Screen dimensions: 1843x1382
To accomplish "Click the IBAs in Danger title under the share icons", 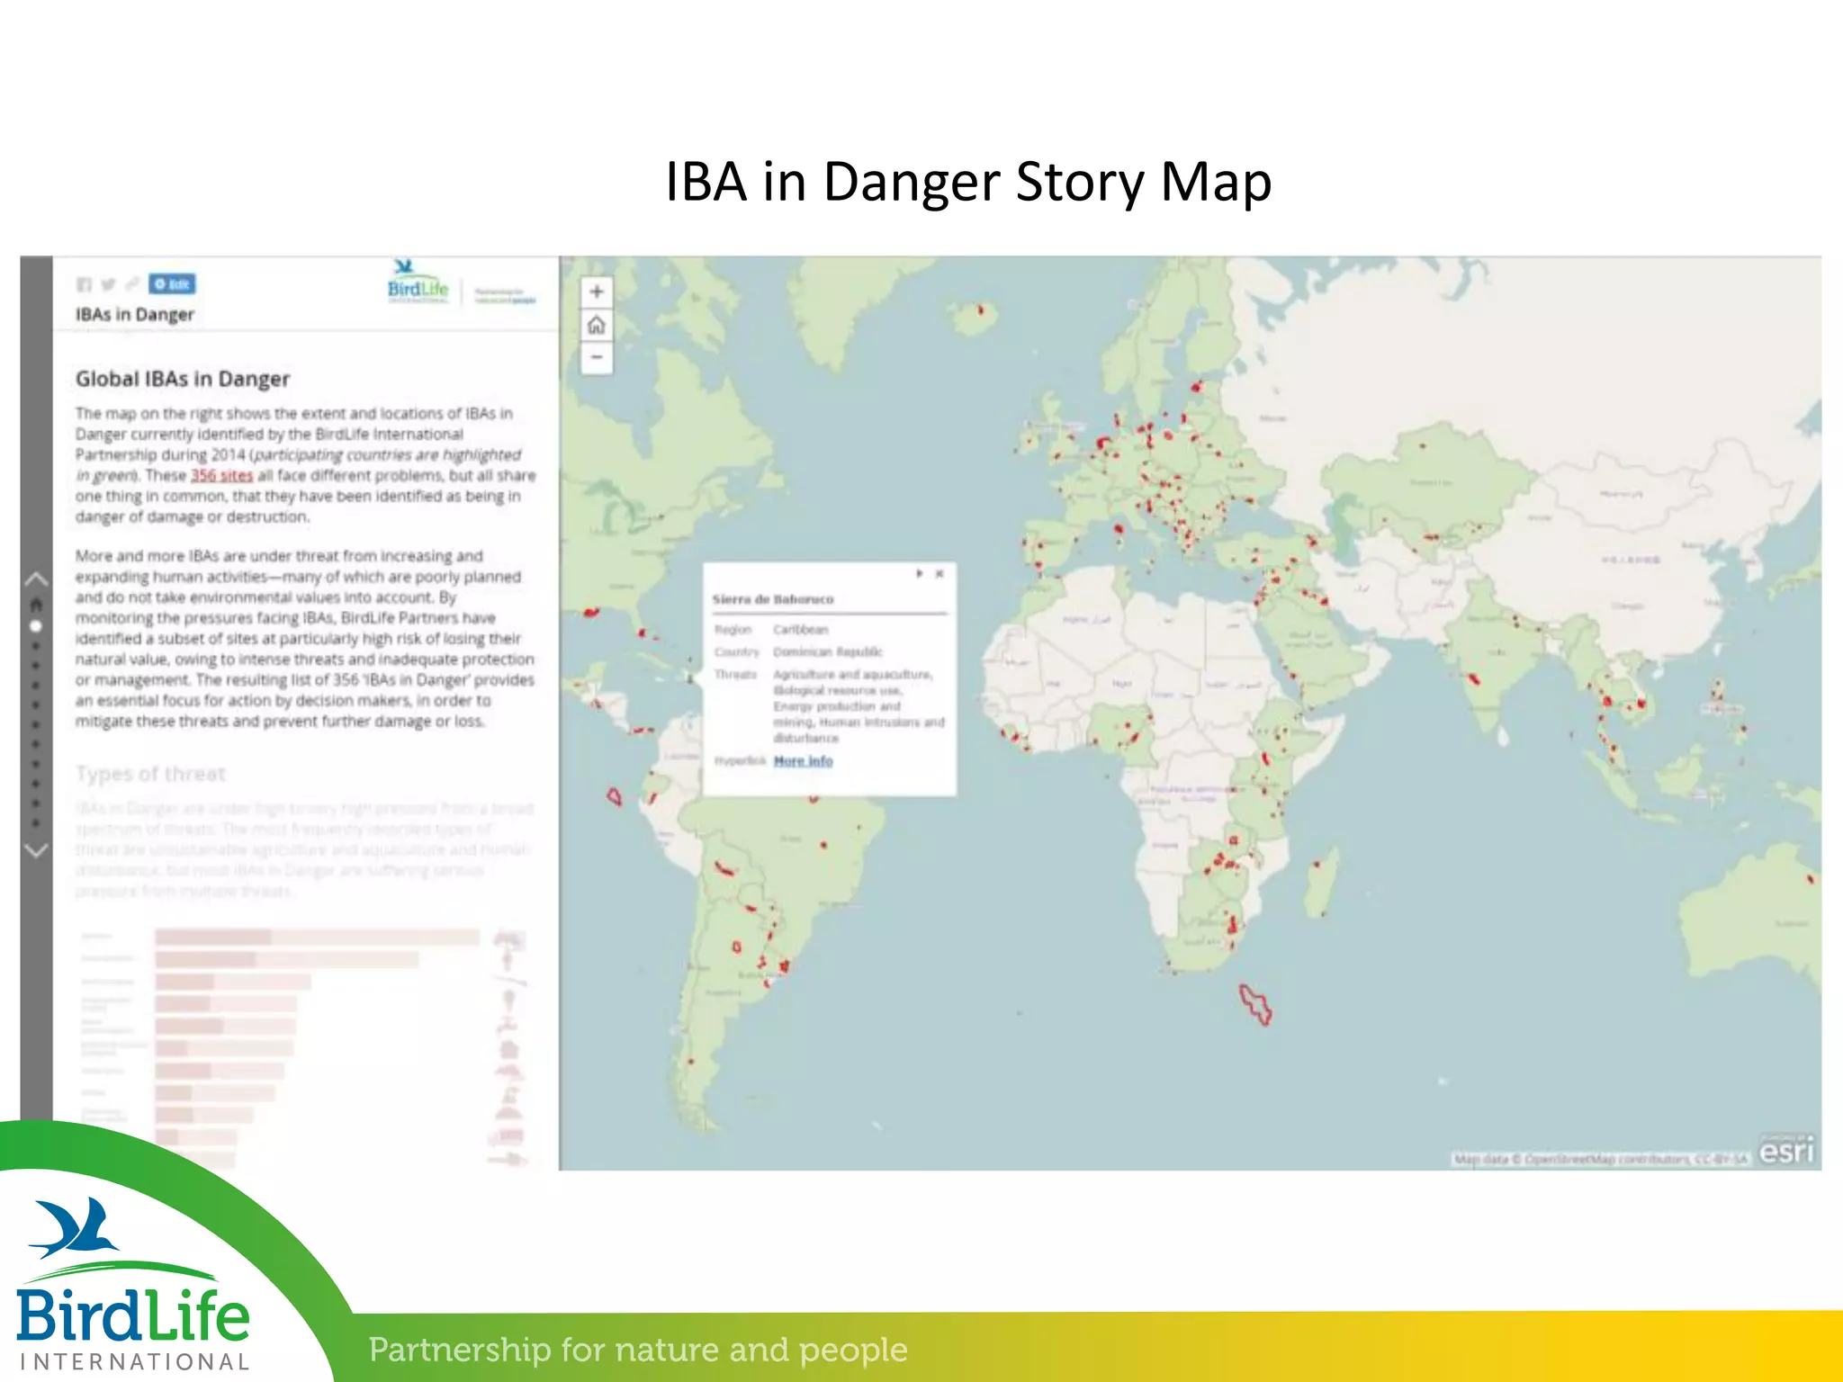I will pos(135,314).
